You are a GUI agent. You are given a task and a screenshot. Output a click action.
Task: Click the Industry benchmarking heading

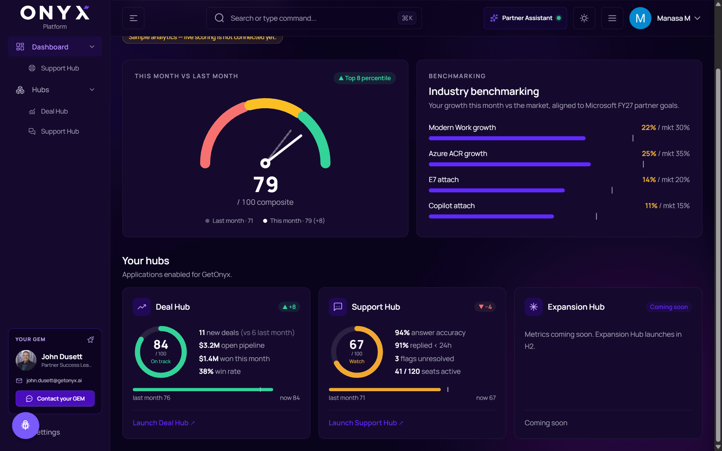[x=484, y=91]
